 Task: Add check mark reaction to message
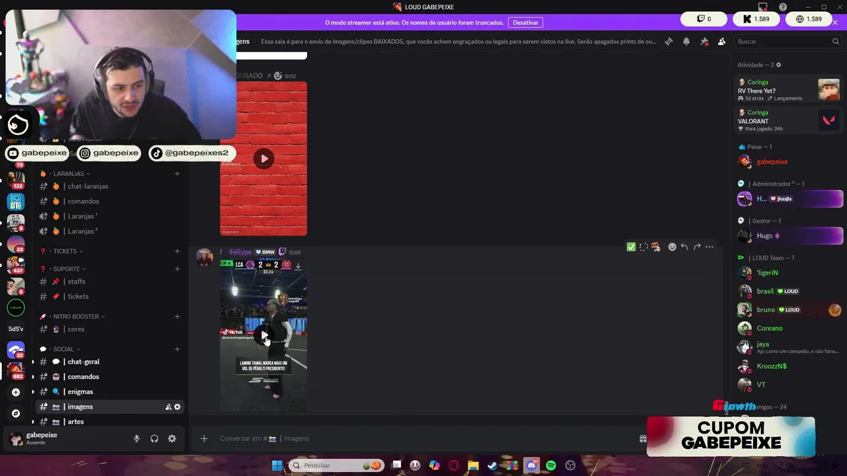point(631,247)
